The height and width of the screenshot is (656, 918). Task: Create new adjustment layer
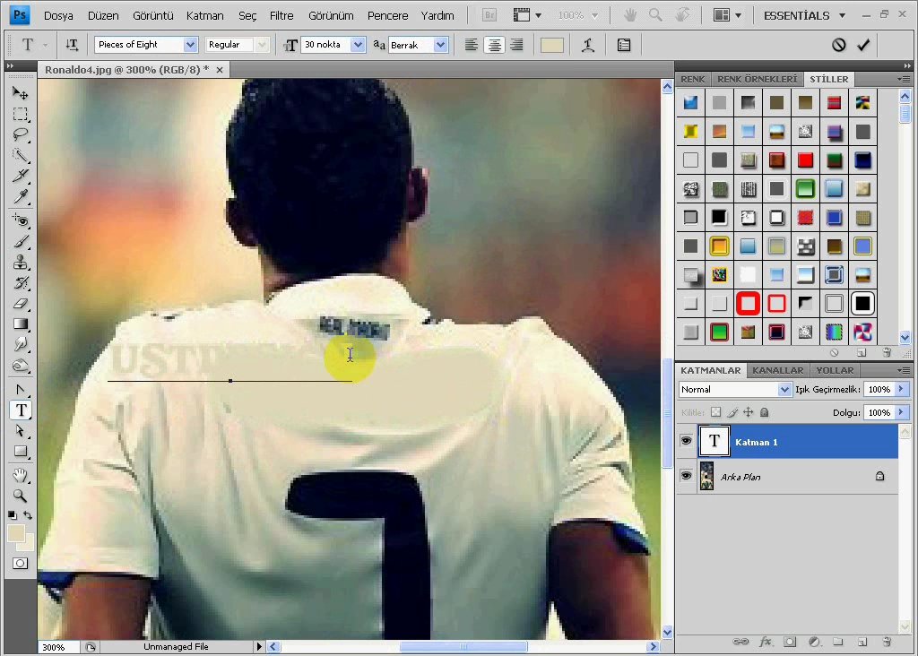coord(814,642)
